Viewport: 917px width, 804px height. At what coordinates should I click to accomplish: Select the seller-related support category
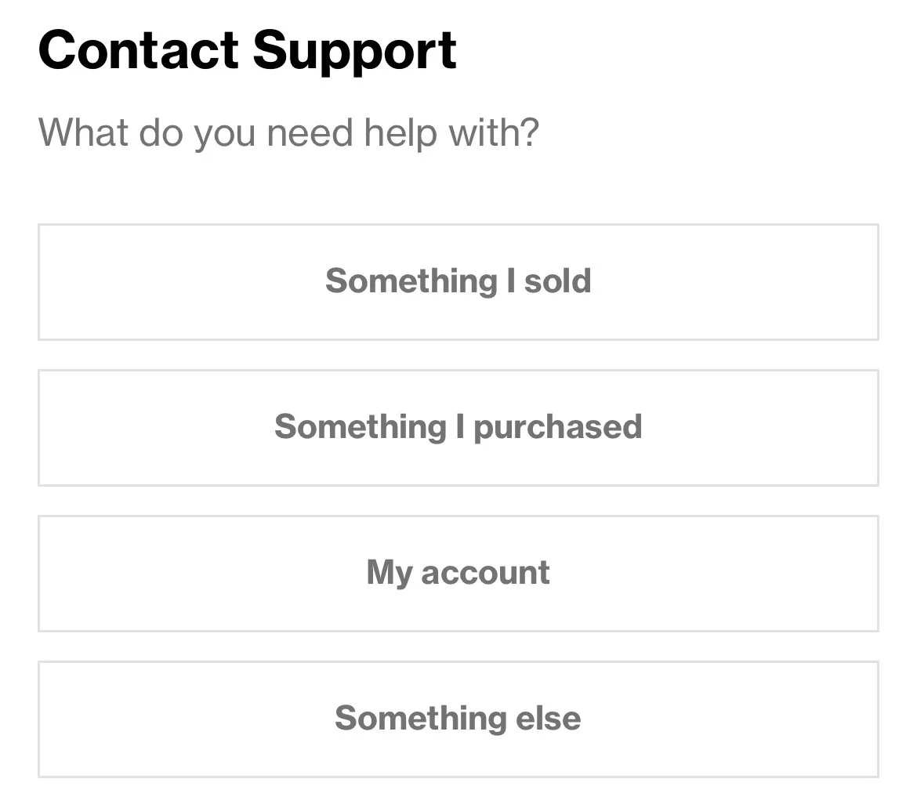click(458, 282)
